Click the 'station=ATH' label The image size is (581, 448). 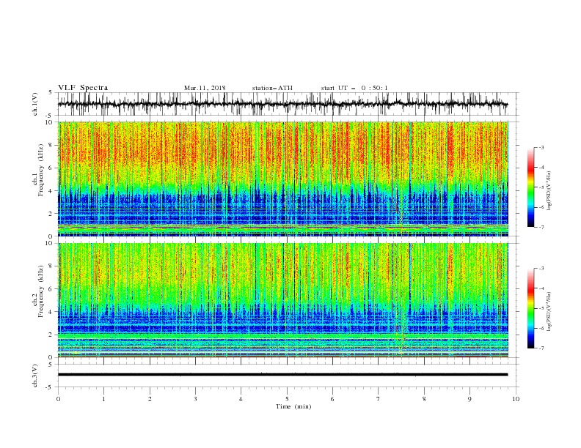tap(272, 88)
